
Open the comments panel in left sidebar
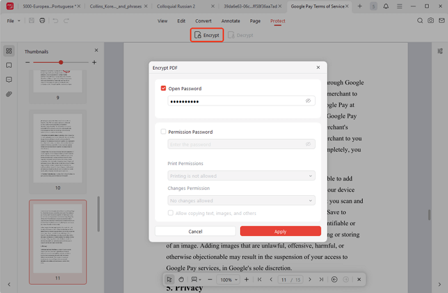click(9, 80)
